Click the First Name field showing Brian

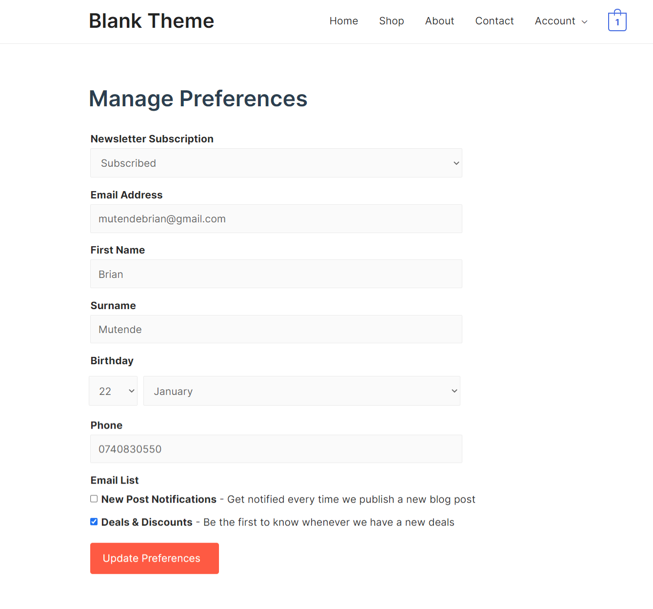[276, 274]
